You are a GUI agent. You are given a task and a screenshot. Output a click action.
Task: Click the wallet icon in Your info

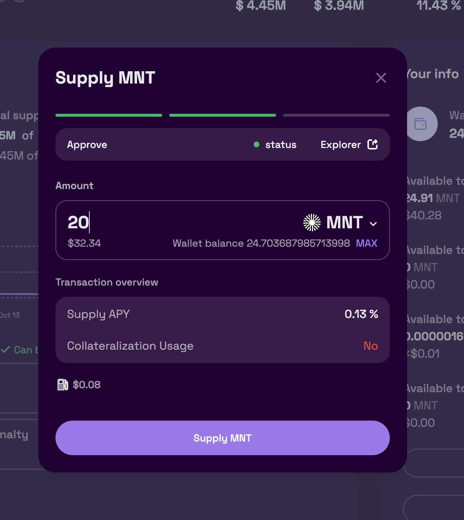click(420, 124)
